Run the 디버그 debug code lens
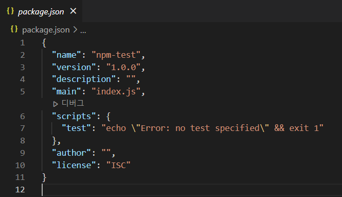Viewport: 342px width, 197px height. point(68,103)
